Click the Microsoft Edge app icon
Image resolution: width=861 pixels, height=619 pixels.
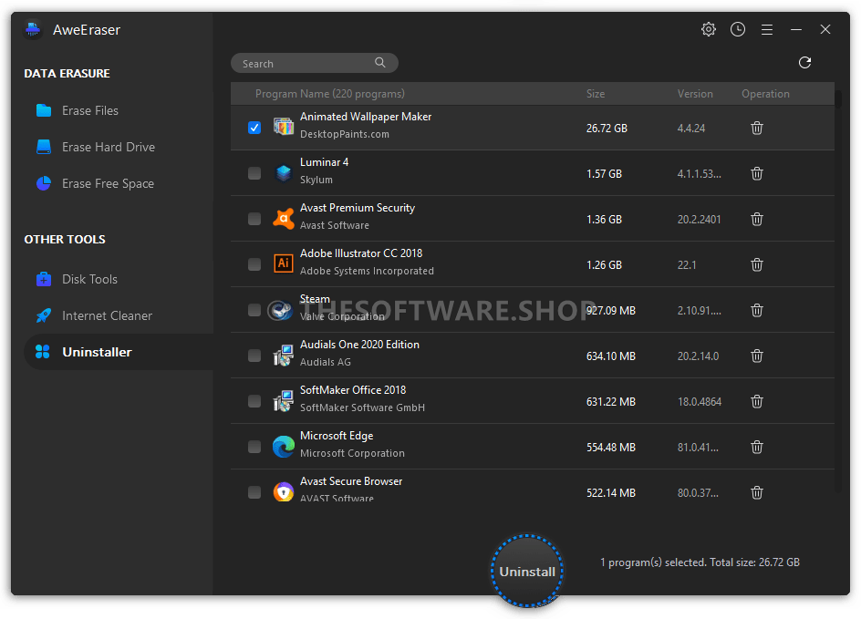[x=284, y=447]
